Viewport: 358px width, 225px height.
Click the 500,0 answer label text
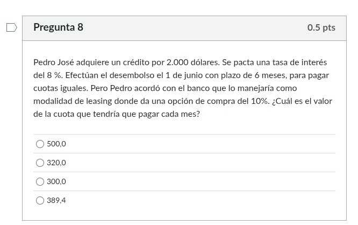(56, 144)
